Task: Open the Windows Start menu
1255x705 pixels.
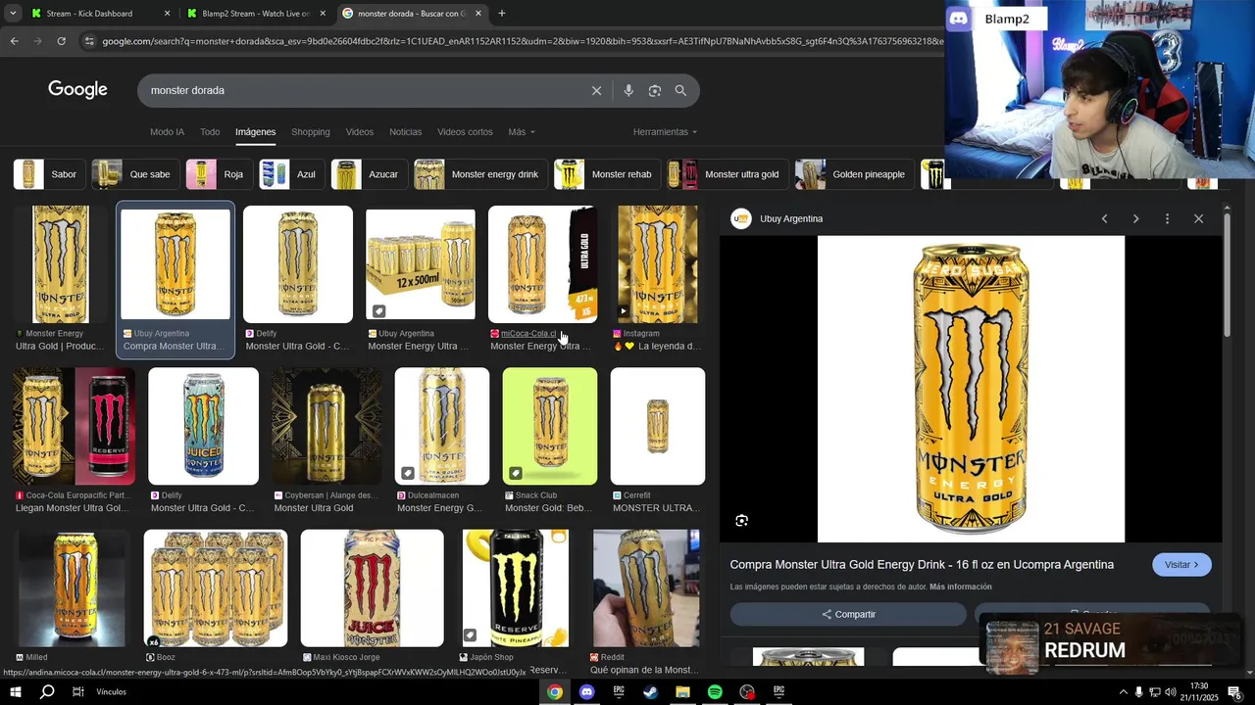Action: [16, 692]
